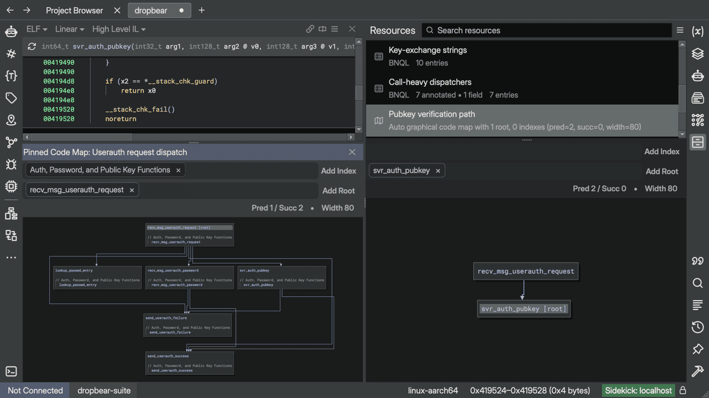The height and width of the screenshot is (398, 709).
Task: Add a new tab with the plus button
Action: pyautogui.click(x=202, y=11)
